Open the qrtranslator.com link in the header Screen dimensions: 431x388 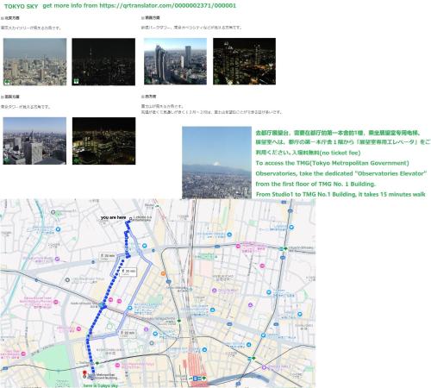168,6
